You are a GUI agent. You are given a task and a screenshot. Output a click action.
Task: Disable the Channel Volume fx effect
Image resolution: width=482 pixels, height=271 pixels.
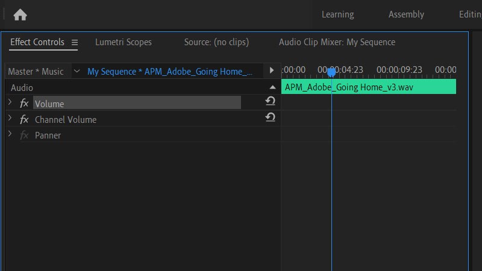pos(24,119)
